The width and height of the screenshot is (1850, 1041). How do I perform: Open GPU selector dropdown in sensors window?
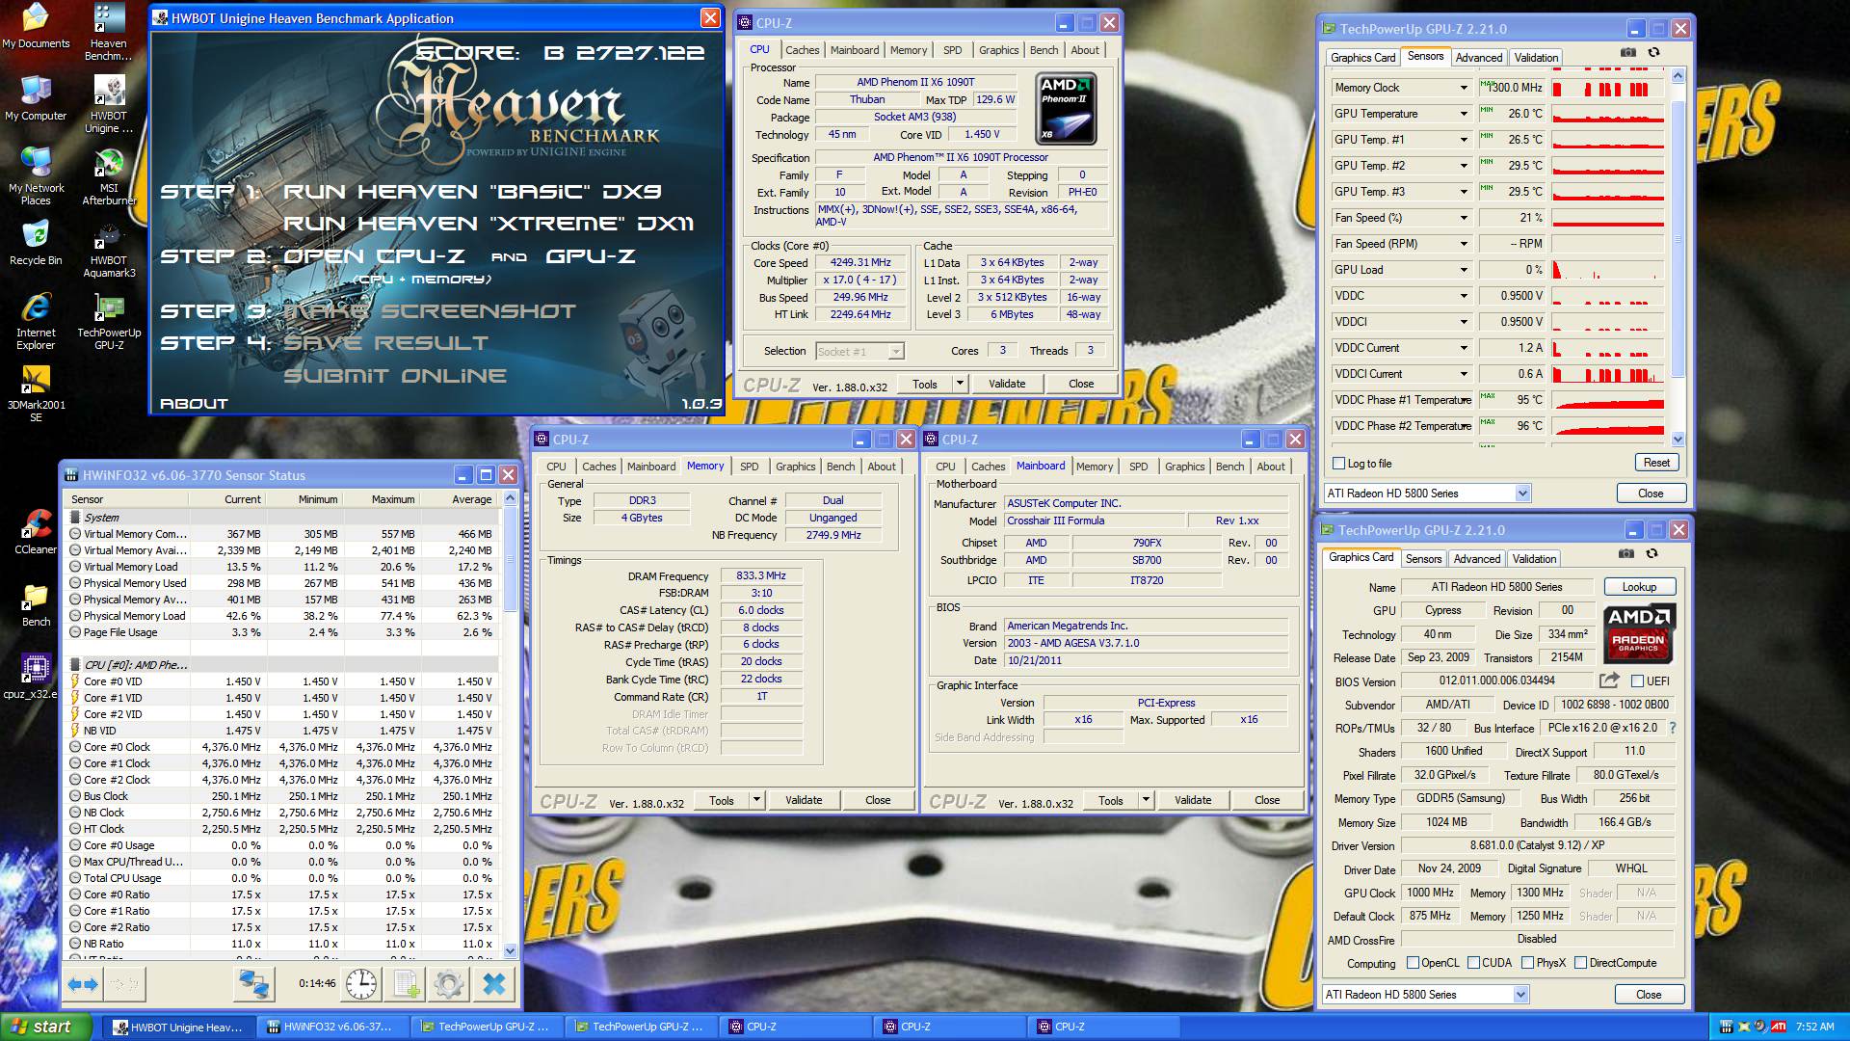(1522, 494)
